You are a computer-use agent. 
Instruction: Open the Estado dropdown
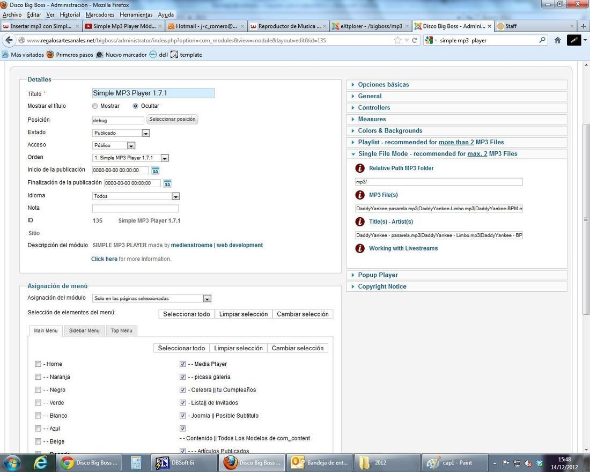(x=121, y=133)
